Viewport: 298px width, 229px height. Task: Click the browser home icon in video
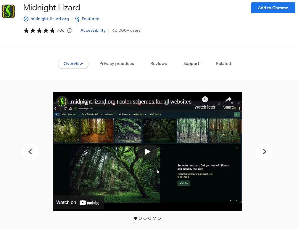(x=70, y=108)
